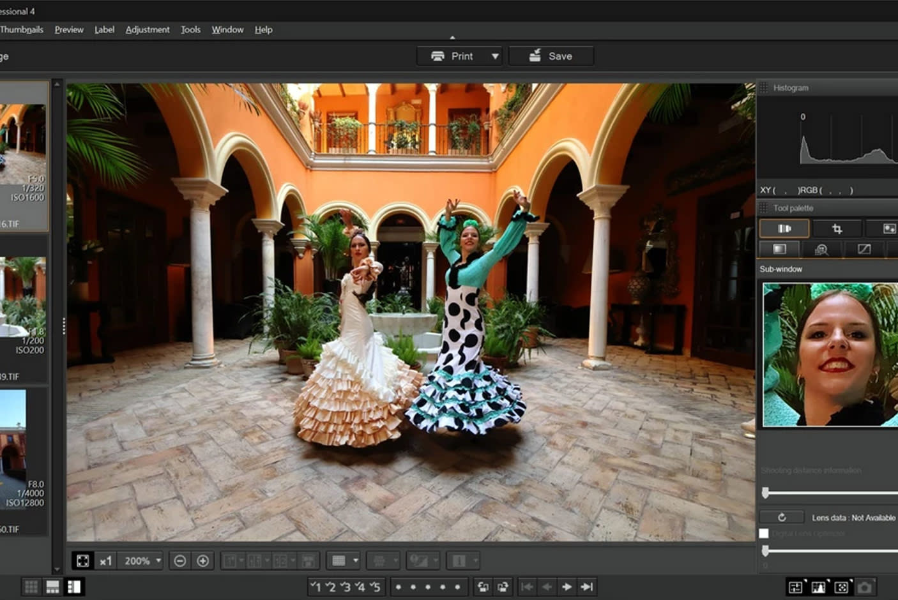
Task: Click the Print button
Action: click(x=453, y=56)
